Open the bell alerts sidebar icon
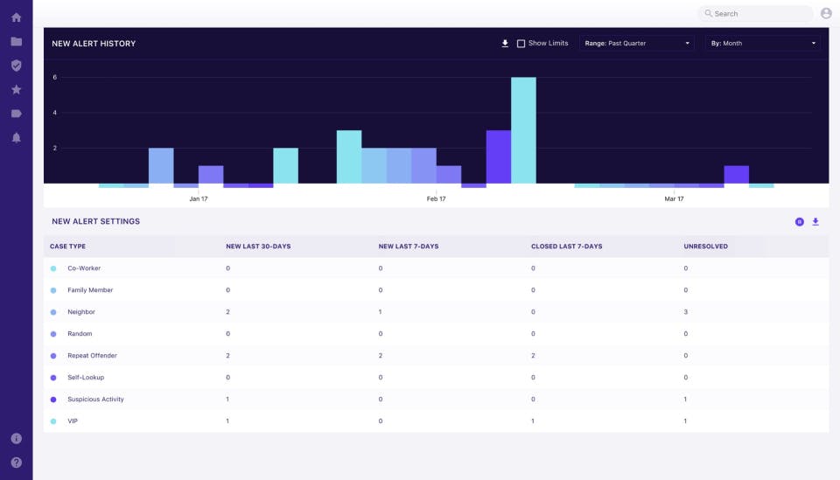 16,137
